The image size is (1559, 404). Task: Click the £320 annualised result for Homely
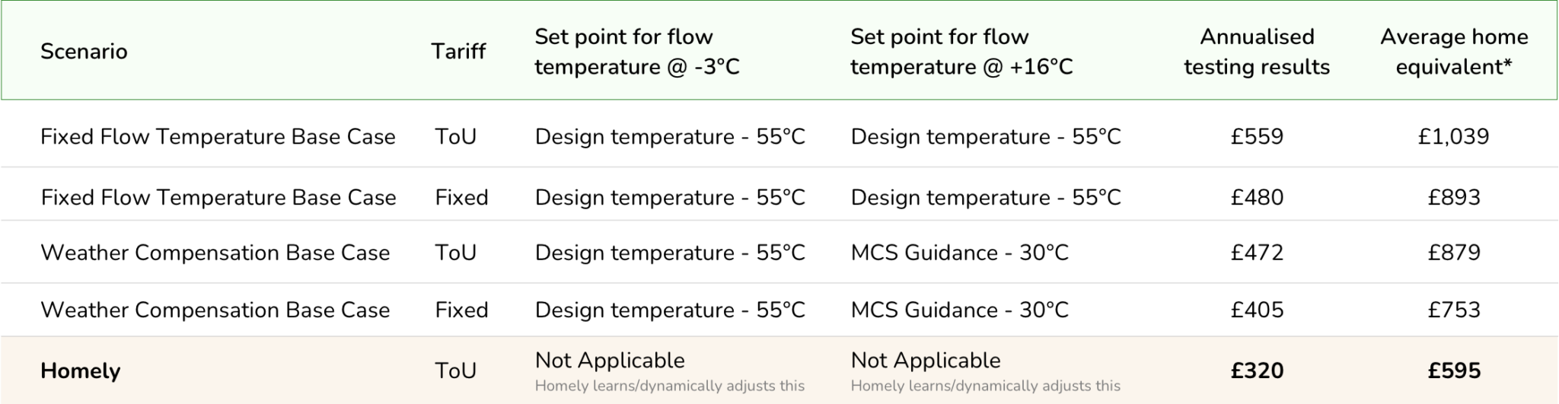pos(1257,371)
